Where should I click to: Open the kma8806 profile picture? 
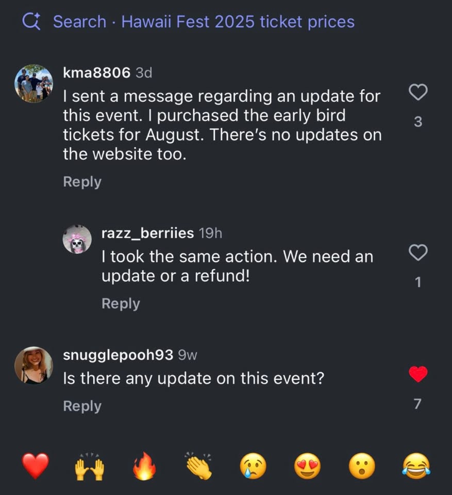pos(34,84)
